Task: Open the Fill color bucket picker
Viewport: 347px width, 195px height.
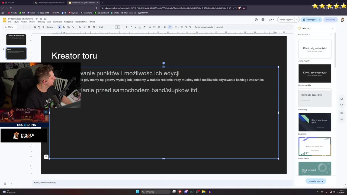Action: tap(80, 27)
